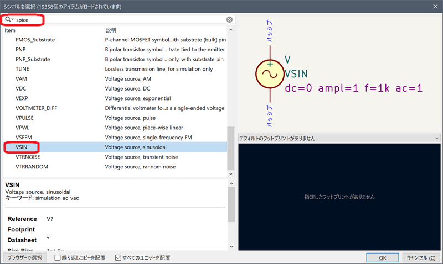Click the キャンセル button
Screen dimensions: 443x264
click(x=421, y=258)
